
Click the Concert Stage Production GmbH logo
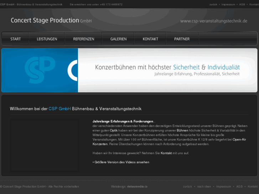pos(51,21)
